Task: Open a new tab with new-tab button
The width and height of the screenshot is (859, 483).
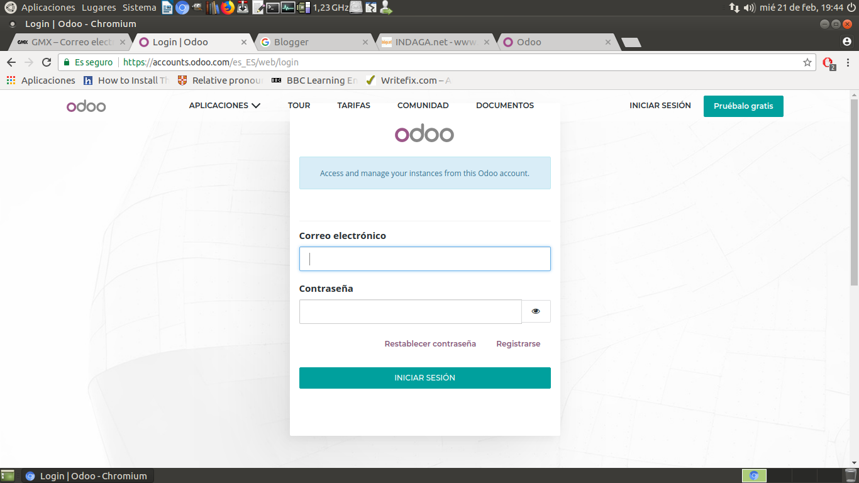Action: coord(631,42)
